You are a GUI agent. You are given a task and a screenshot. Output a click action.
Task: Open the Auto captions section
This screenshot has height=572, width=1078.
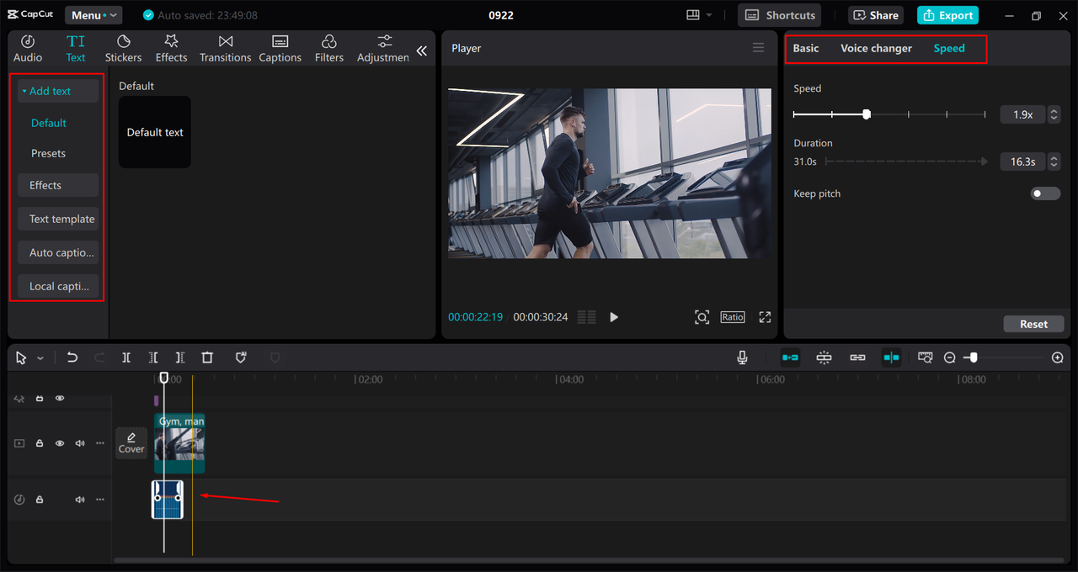[x=58, y=252]
